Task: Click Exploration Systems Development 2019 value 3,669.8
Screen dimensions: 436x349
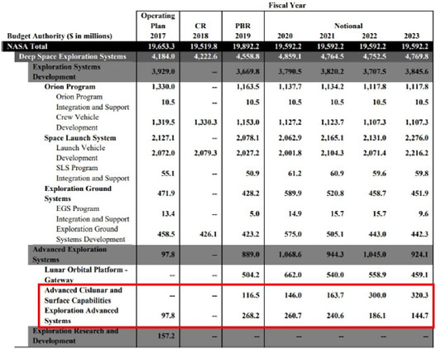Action: point(247,72)
